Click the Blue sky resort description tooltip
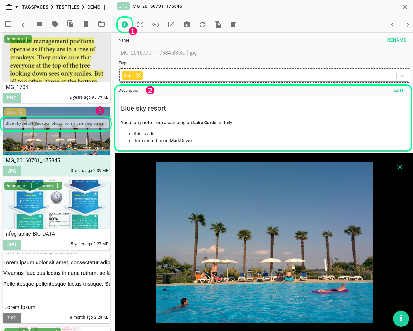Screen dimensions: 413x331 [x=56, y=123]
